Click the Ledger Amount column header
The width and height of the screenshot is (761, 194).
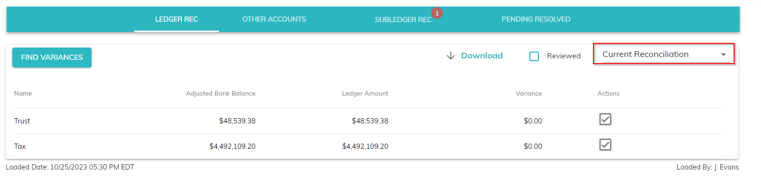click(x=365, y=94)
